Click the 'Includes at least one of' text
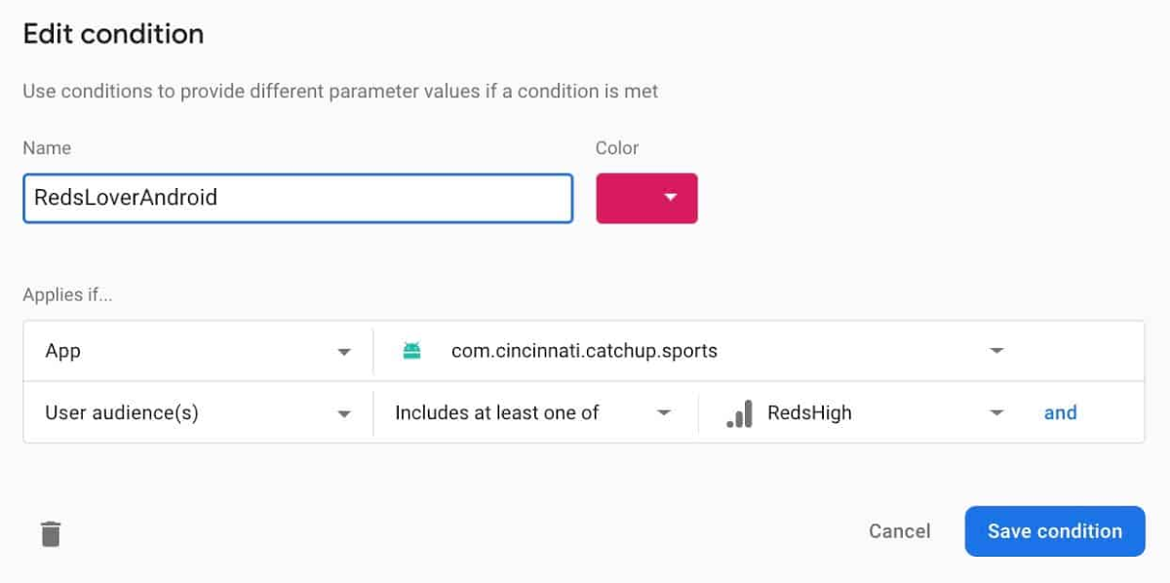This screenshot has width=1170, height=583. tap(497, 413)
